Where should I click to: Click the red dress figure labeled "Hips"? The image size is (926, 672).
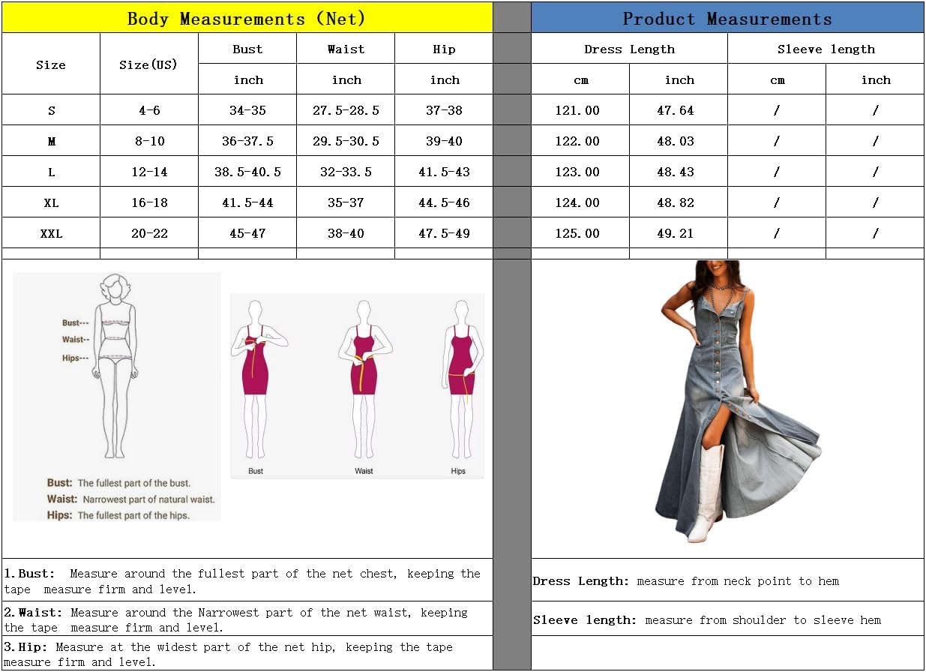coord(462,379)
